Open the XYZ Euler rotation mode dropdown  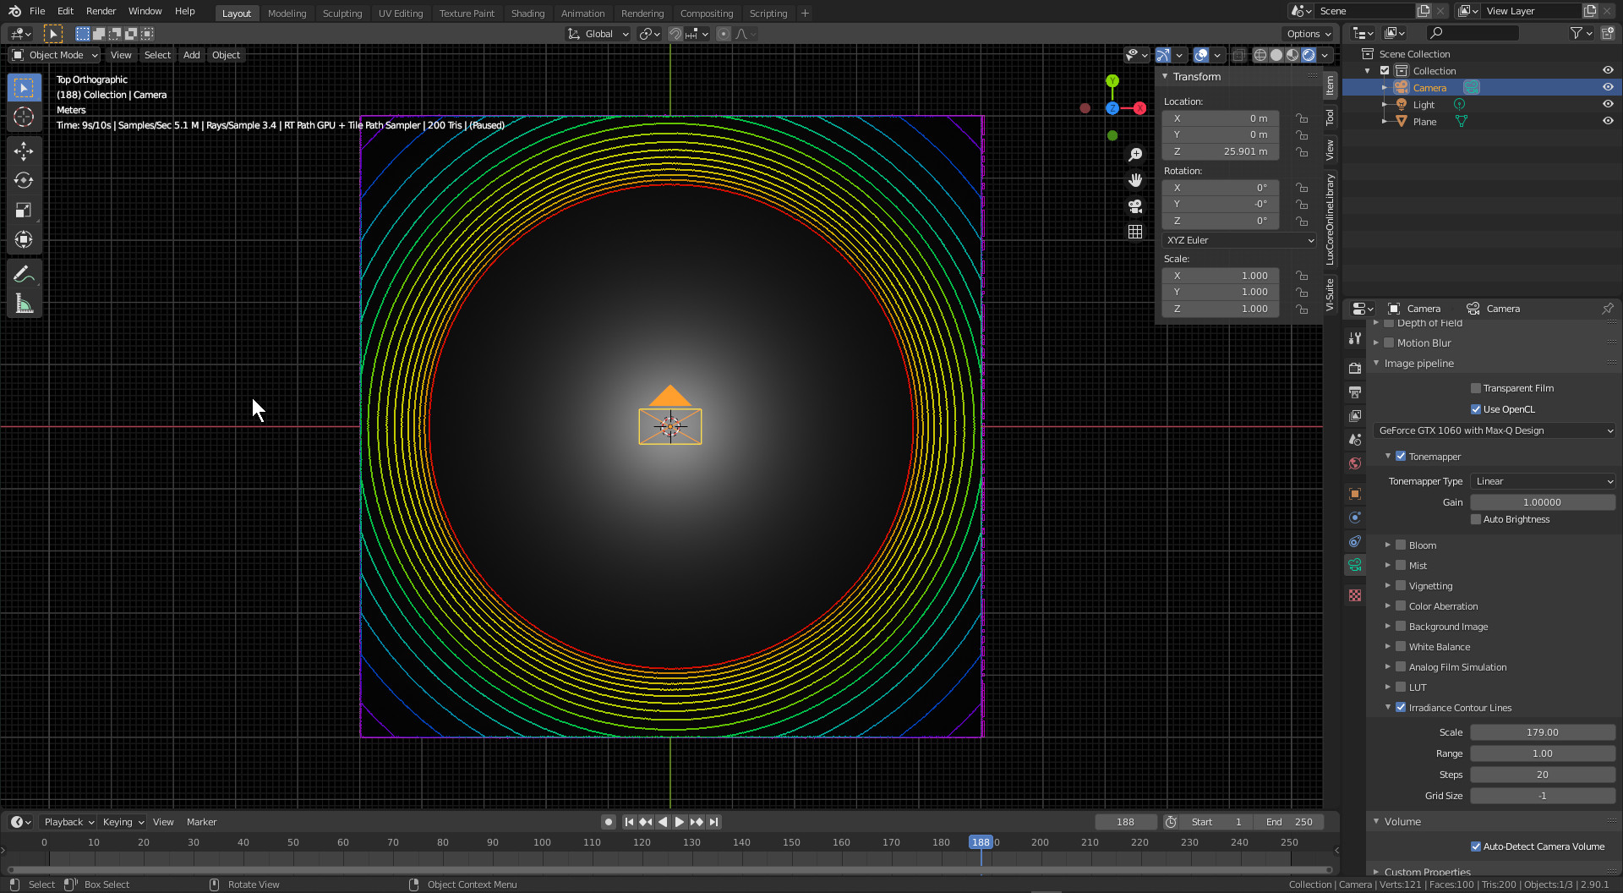(x=1239, y=240)
